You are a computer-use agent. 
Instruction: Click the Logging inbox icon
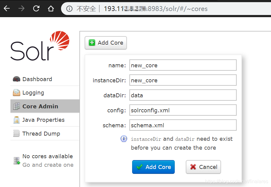17,93
